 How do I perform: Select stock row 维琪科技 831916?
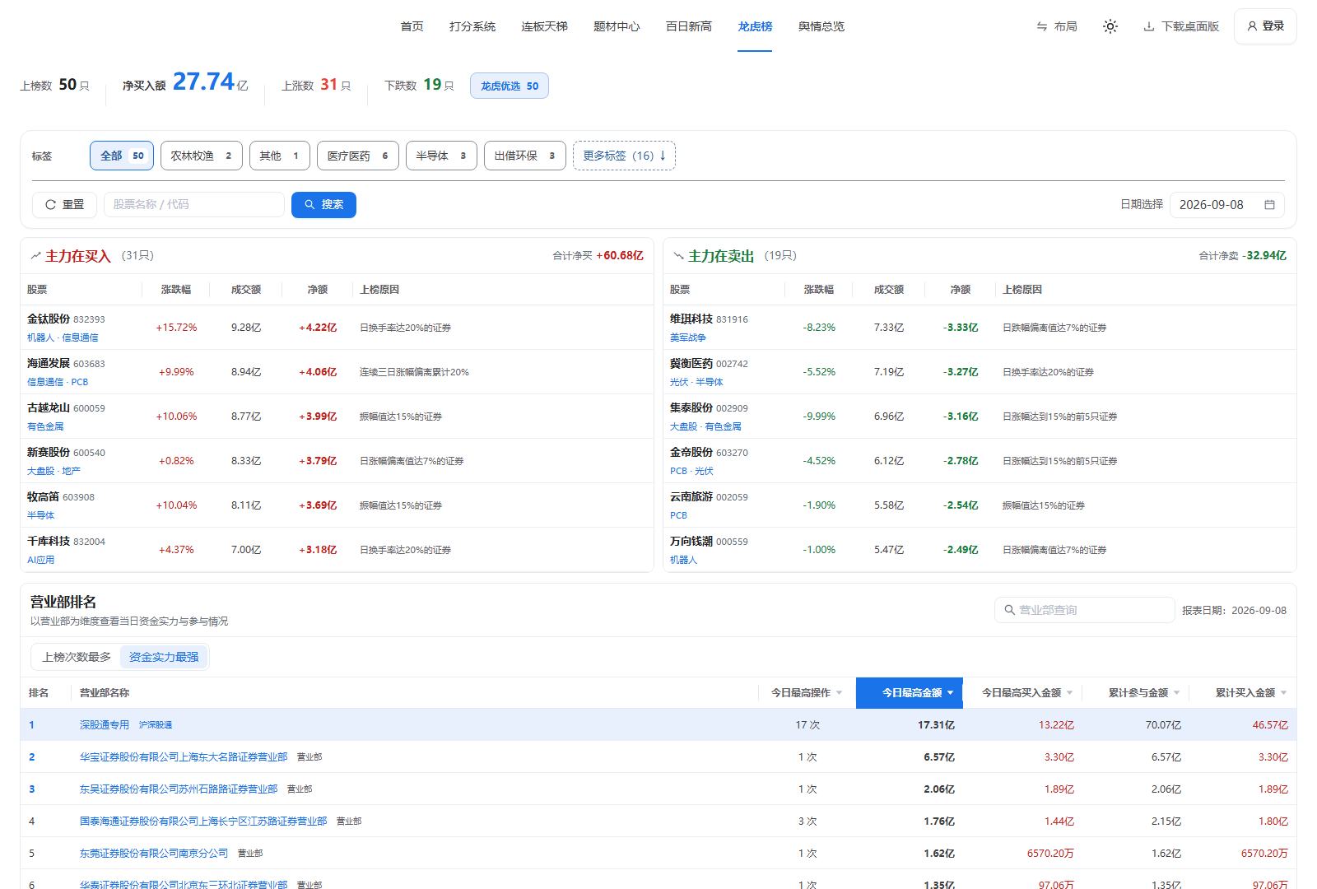point(980,328)
